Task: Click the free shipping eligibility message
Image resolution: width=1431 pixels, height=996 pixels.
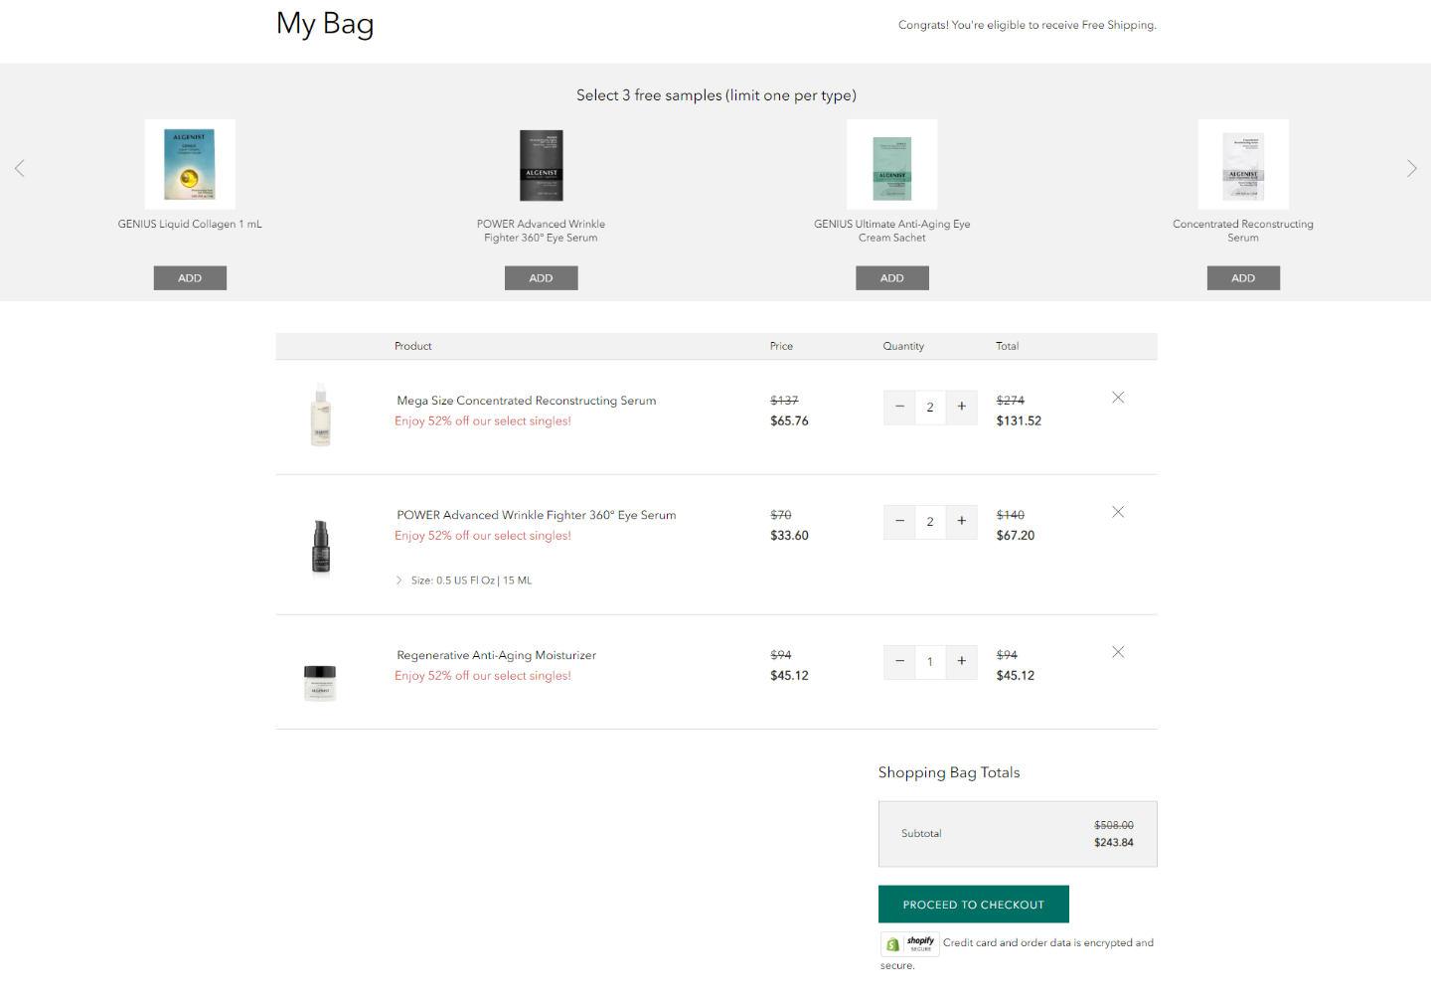Action: pos(1028,25)
